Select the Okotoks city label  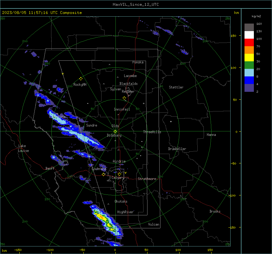pyautogui.click(x=121, y=201)
